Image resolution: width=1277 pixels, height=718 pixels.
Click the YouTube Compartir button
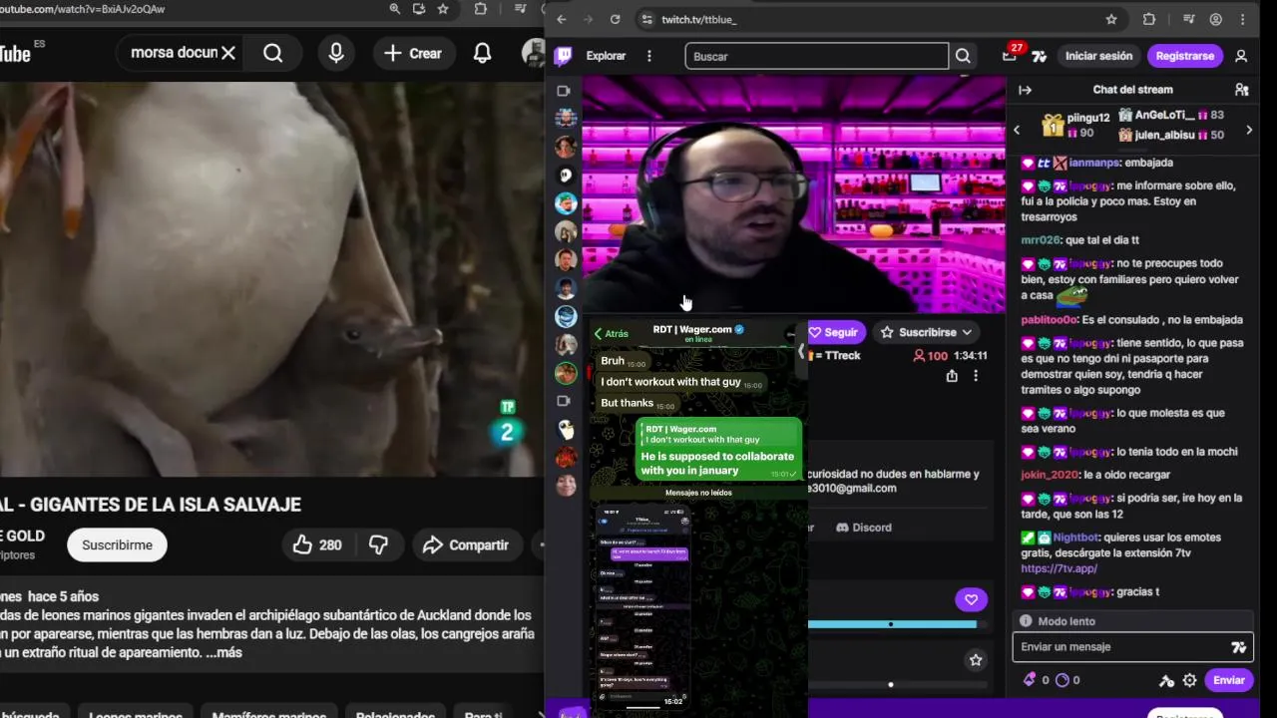[x=466, y=544]
